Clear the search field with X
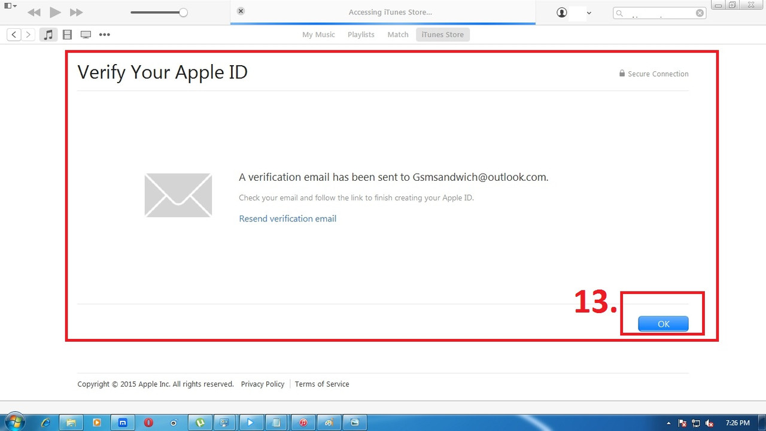The image size is (766, 431). click(x=700, y=13)
